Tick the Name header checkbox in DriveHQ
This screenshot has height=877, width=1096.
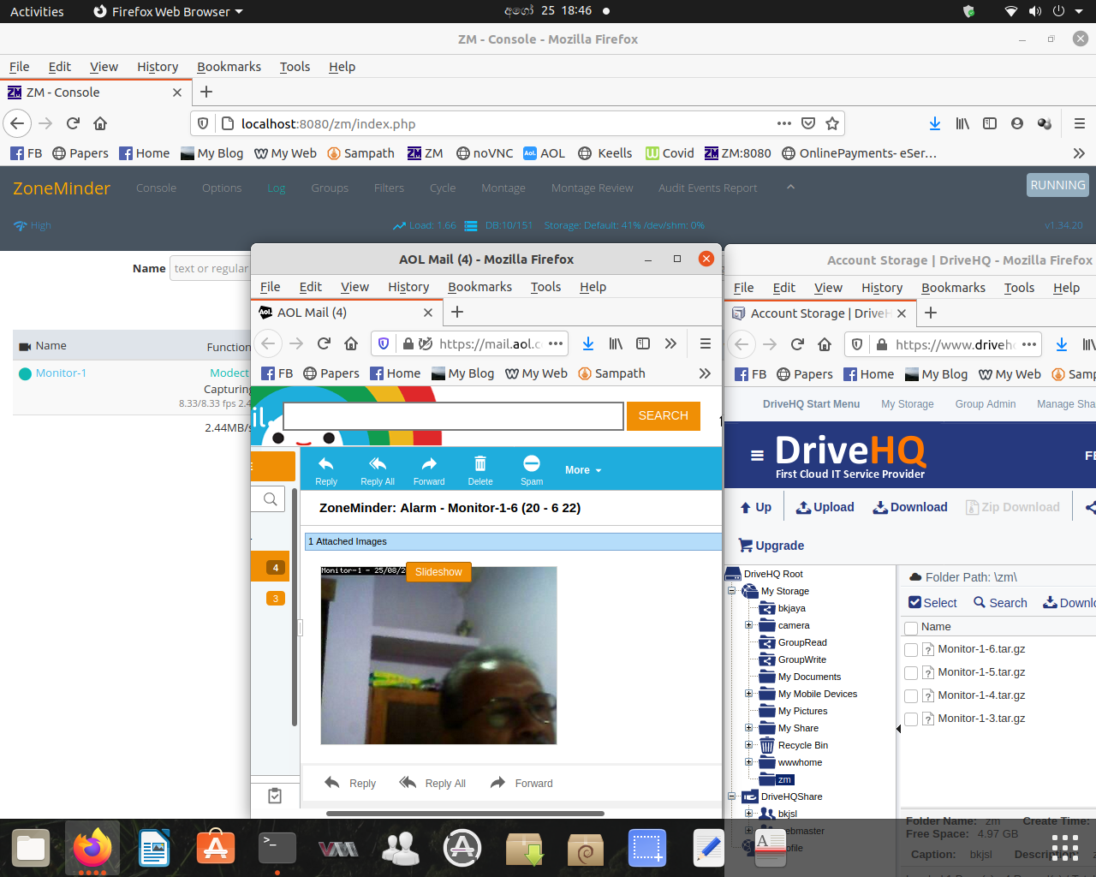coord(911,628)
